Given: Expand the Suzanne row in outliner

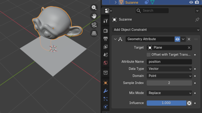Looking at the screenshot, I should [x=116, y=2].
